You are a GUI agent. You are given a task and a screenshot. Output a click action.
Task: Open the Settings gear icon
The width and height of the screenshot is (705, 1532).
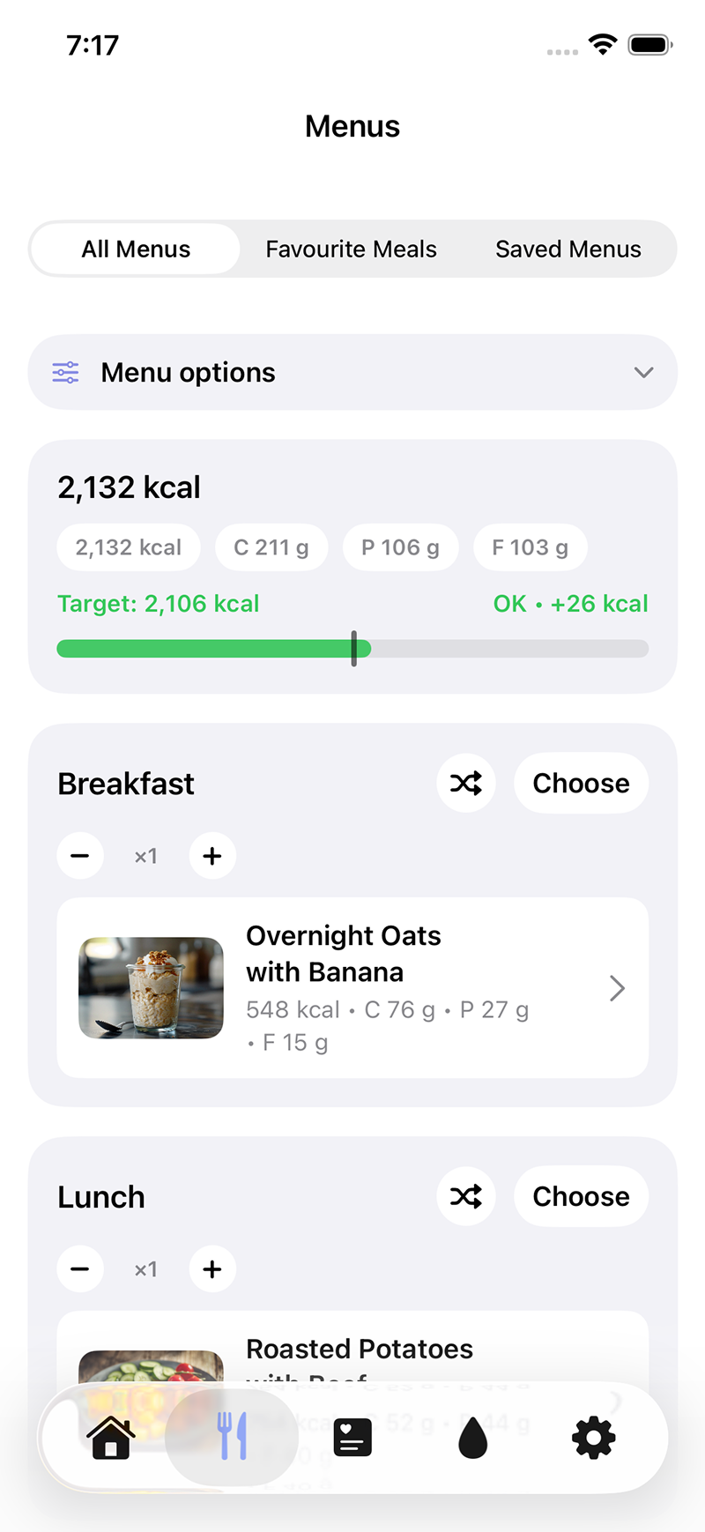(x=594, y=1437)
